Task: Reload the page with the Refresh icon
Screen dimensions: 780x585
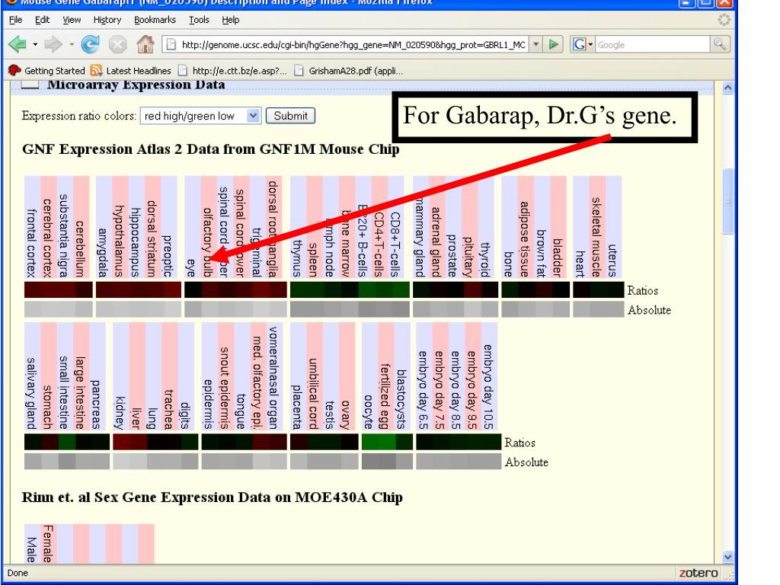Action: click(90, 44)
